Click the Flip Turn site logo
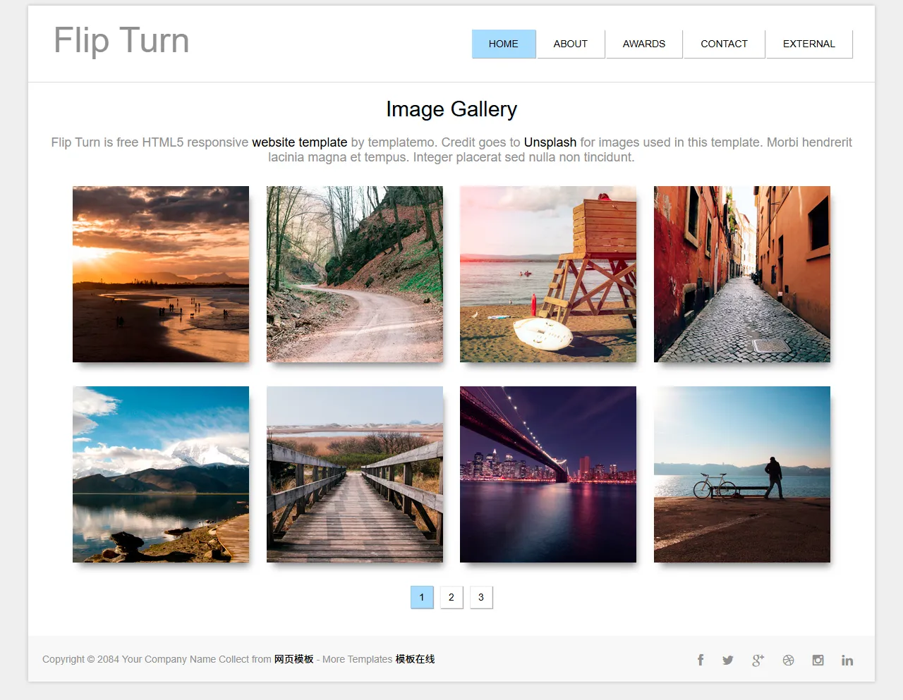 coord(121,40)
